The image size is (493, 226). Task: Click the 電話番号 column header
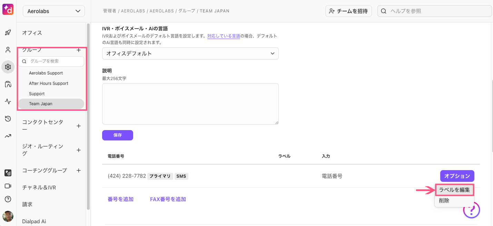(x=116, y=156)
